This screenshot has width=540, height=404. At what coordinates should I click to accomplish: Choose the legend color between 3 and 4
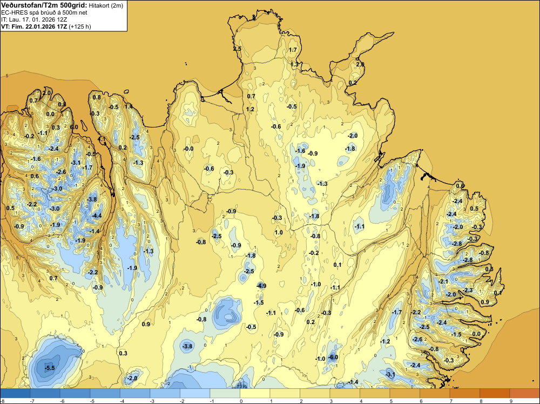(345, 393)
